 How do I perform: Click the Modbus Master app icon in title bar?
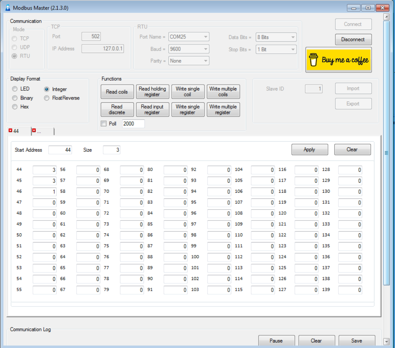(x=8, y=8)
